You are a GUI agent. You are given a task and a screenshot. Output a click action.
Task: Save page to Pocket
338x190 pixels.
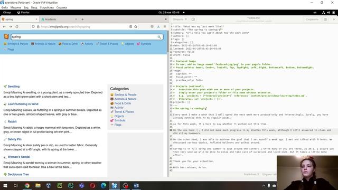coord(152,26)
